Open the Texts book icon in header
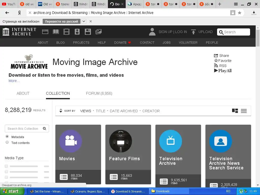This screenshot has height=195, width=260. coord(56,32)
